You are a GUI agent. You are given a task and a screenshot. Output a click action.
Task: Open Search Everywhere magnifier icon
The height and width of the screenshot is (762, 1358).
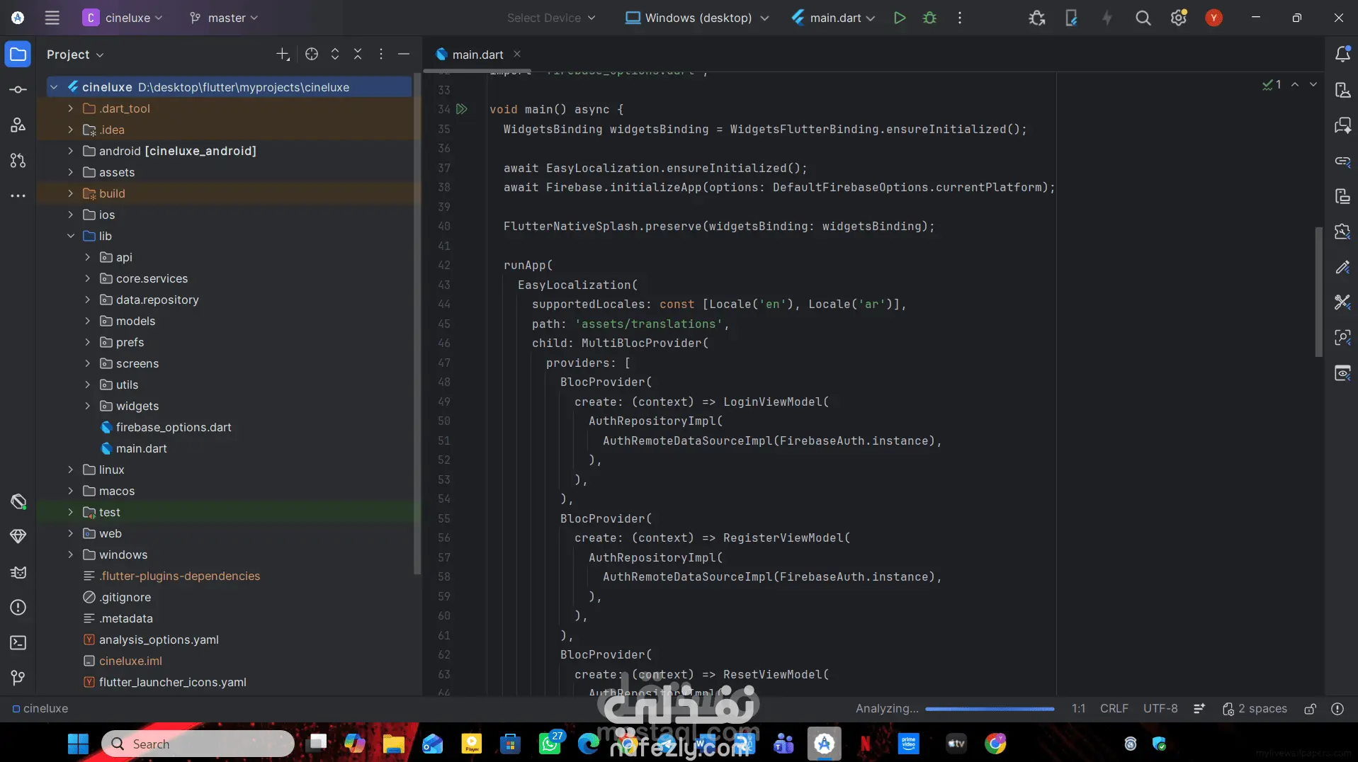click(1143, 18)
